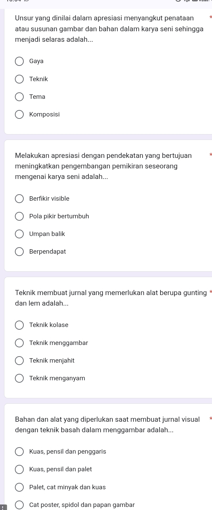The image size is (212, 510).
Task: Select Komposisi as the answer
Action: (x=19, y=114)
